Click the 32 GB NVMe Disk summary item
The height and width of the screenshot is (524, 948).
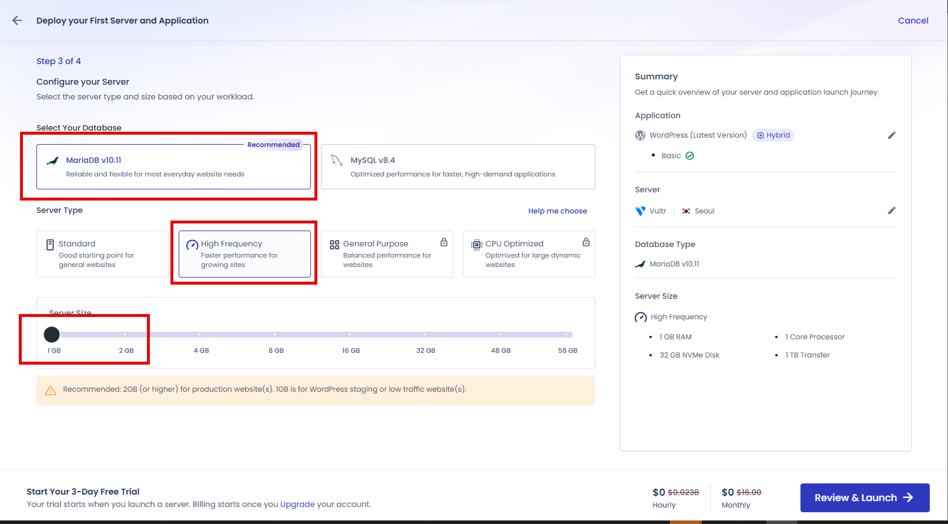tap(689, 355)
